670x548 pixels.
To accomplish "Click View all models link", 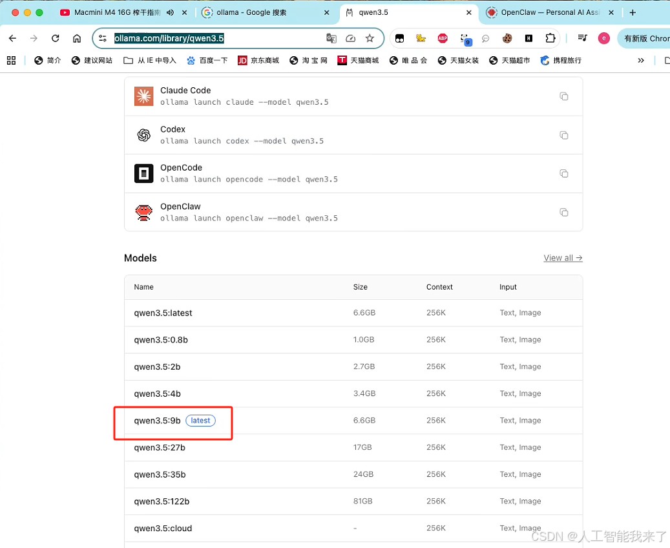I will pos(563,258).
